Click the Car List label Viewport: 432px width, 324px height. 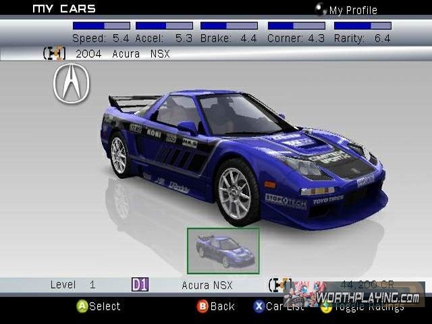[x=285, y=306]
